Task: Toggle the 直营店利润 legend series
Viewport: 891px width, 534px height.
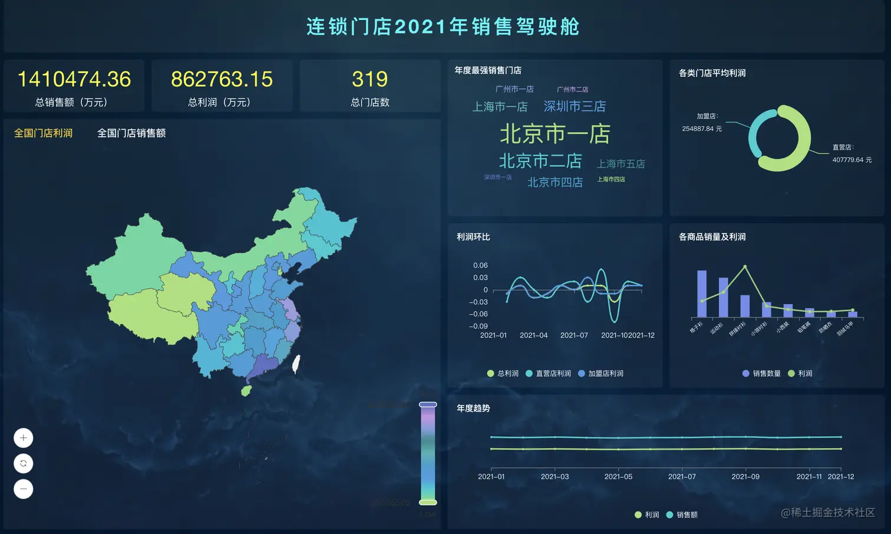Action: [x=548, y=373]
